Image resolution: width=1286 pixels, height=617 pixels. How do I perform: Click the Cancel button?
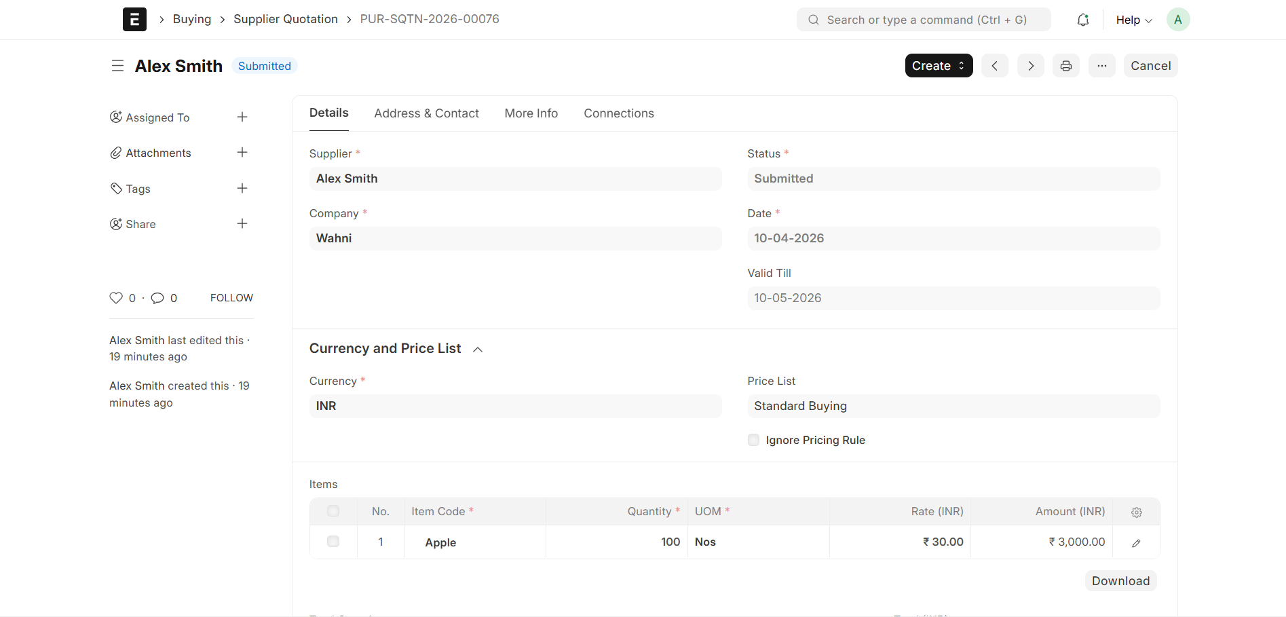1151,66
